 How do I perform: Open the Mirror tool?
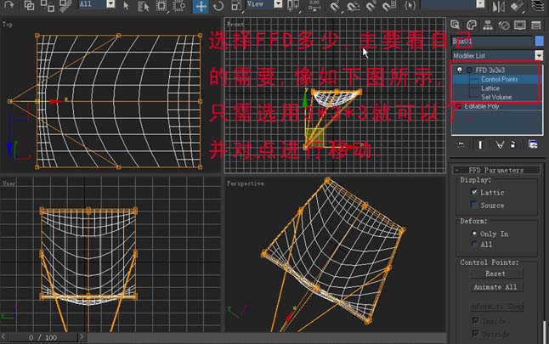click(499, 6)
